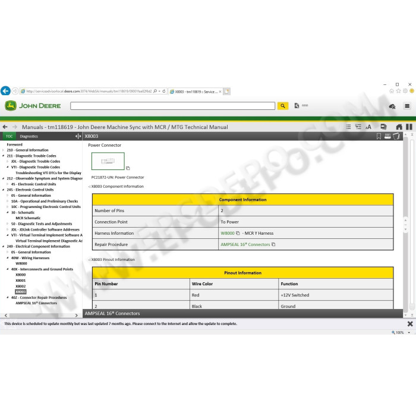Expand 210 - General Information

point(3,150)
